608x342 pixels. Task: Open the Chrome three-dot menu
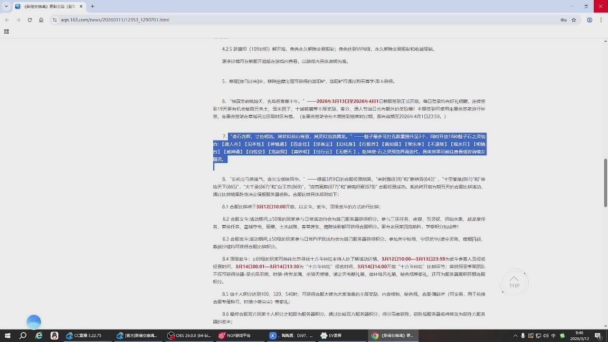[601, 20]
